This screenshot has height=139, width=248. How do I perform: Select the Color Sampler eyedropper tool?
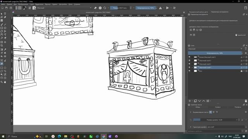[x=5, y=49]
